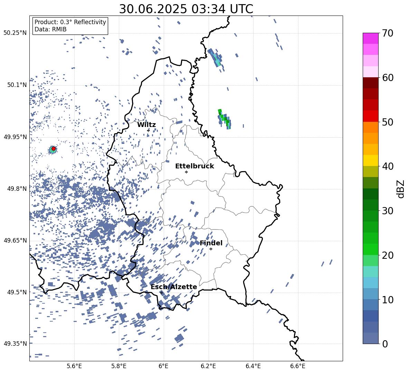This screenshot has height=373, width=409.
Task: Click the Findel location cross marker
Action: coord(211,249)
